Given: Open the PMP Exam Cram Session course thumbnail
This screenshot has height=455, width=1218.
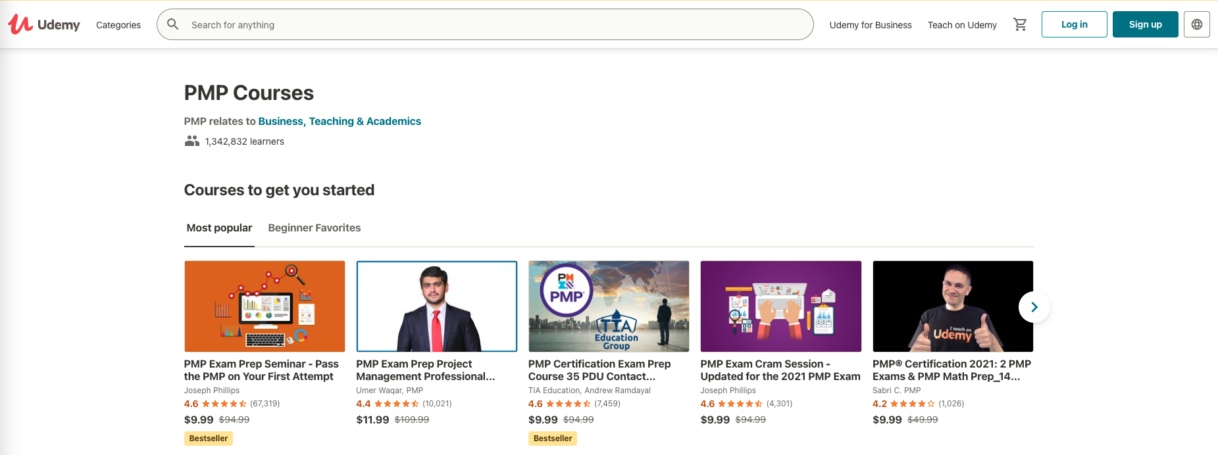Looking at the screenshot, I should coord(780,306).
